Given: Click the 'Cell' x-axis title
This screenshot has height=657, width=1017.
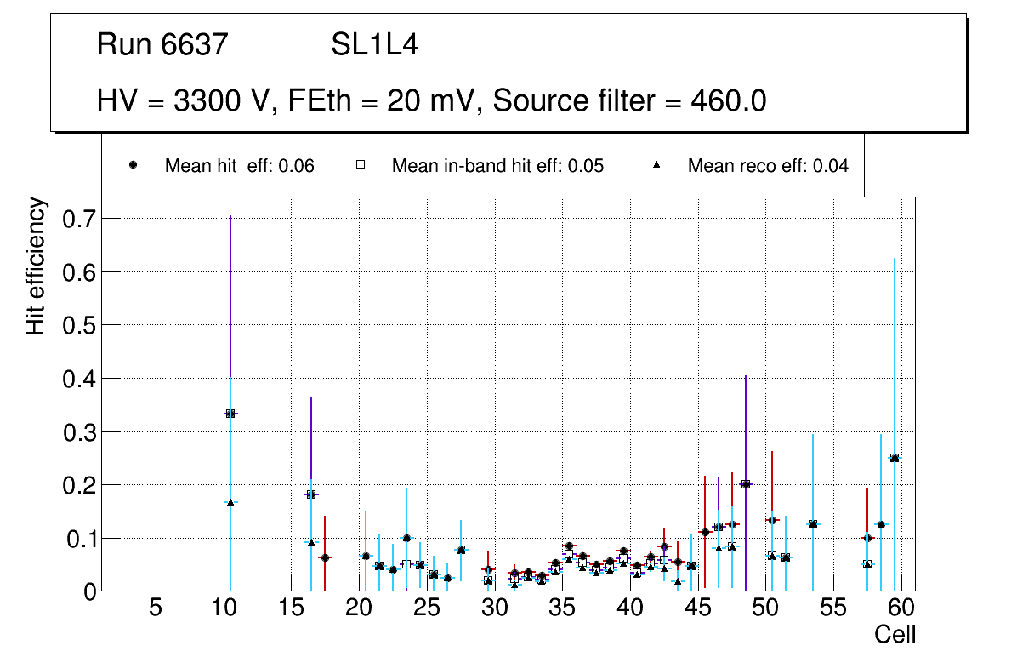Looking at the screenshot, I should [x=895, y=634].
